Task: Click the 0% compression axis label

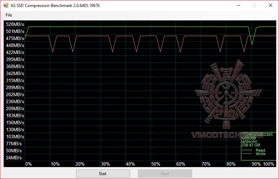Action: 28,164
